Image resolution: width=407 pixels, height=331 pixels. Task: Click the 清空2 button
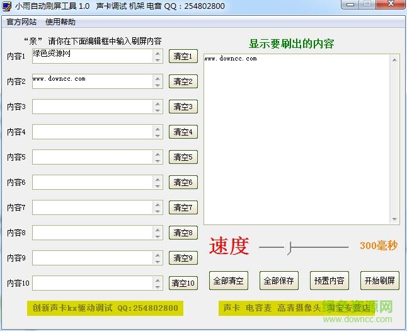[183, 81]
